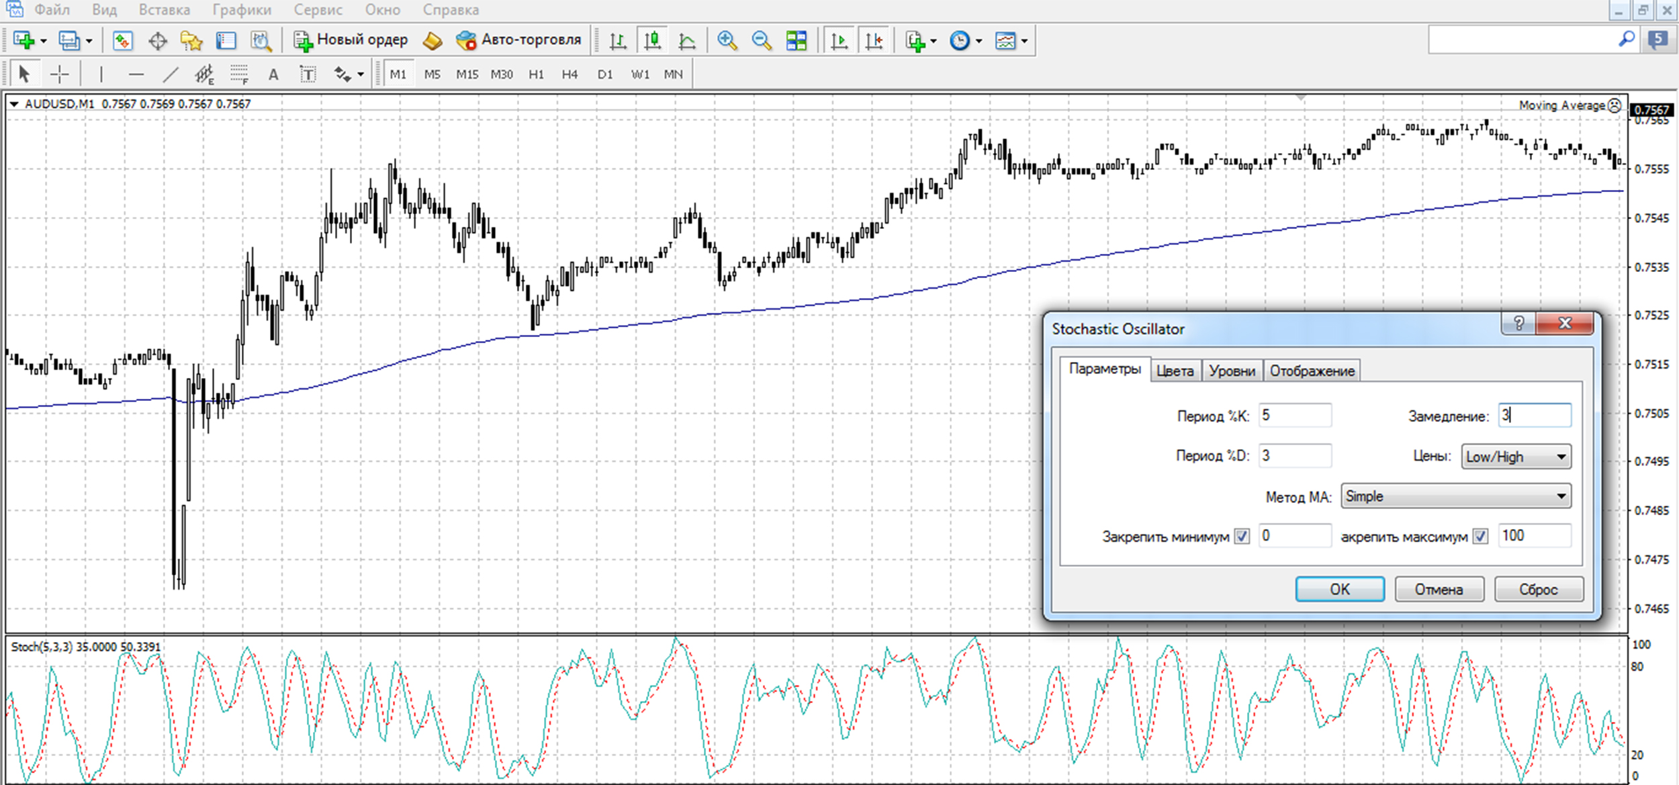Expand the Profiles dropdown arrow

(89, 42)
